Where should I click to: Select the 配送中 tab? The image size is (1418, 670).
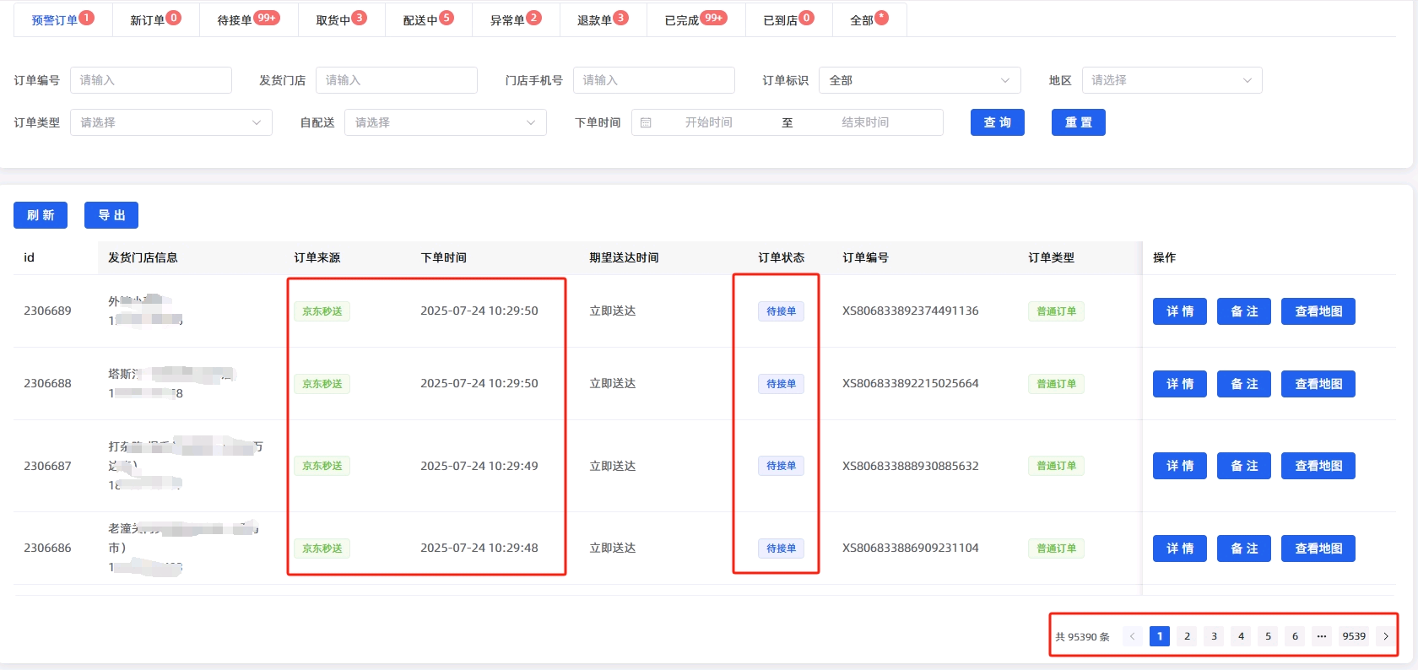coord(428,19)
